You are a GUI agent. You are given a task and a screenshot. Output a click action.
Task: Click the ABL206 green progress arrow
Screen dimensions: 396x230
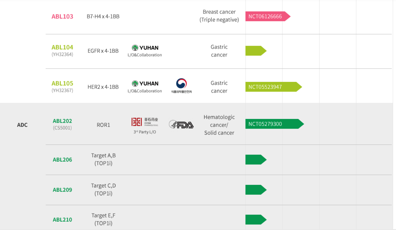255,160
